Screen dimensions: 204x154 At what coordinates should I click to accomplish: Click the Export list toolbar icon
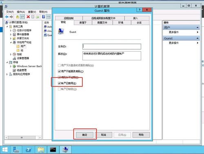(x=38, y=17)
